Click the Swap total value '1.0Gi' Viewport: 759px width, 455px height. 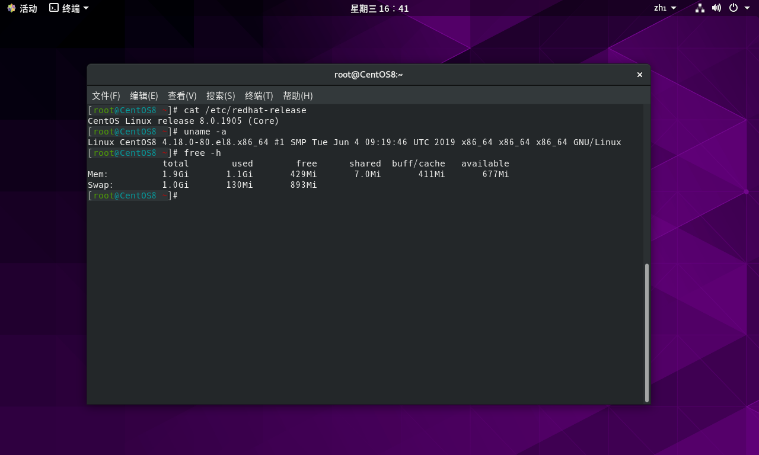point(176,185)
